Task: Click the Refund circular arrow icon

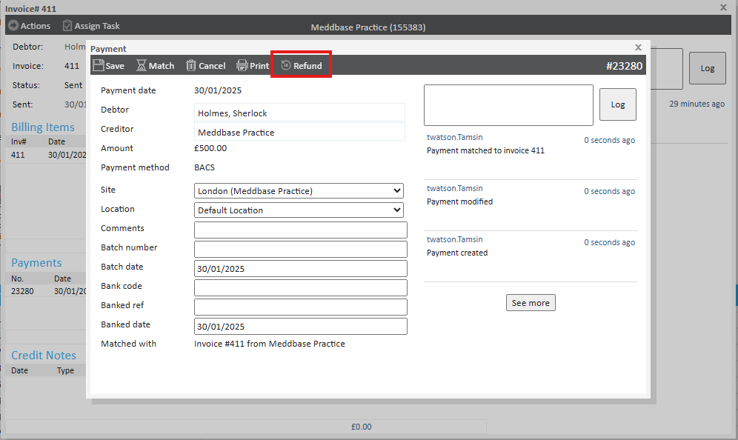Action: pyautogui.click(x=286, y=65)
